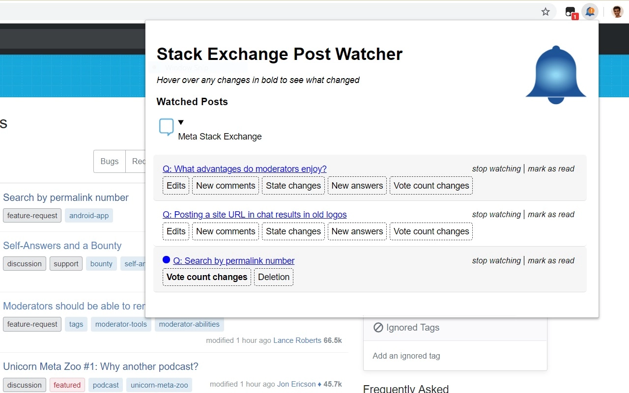Open the extensions menu icon with red badge
Viewport: 629px width, 393px height.
[x=570, y=11]
